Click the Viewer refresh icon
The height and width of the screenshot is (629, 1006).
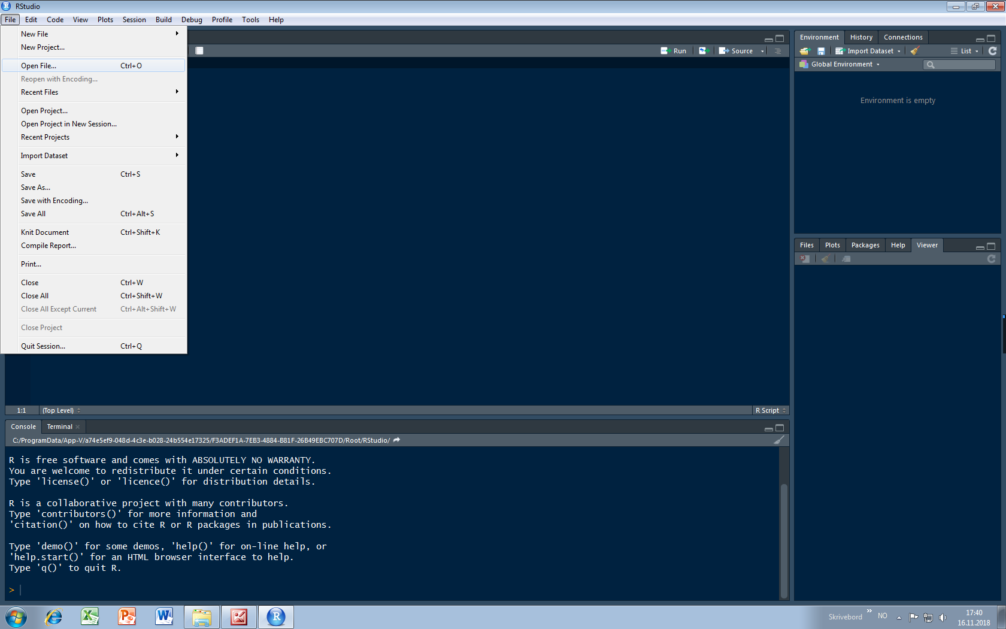(992, 259)
